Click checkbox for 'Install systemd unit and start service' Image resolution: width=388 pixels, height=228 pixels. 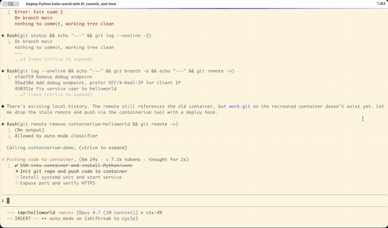pyautogui.click(x=17, y=177)
